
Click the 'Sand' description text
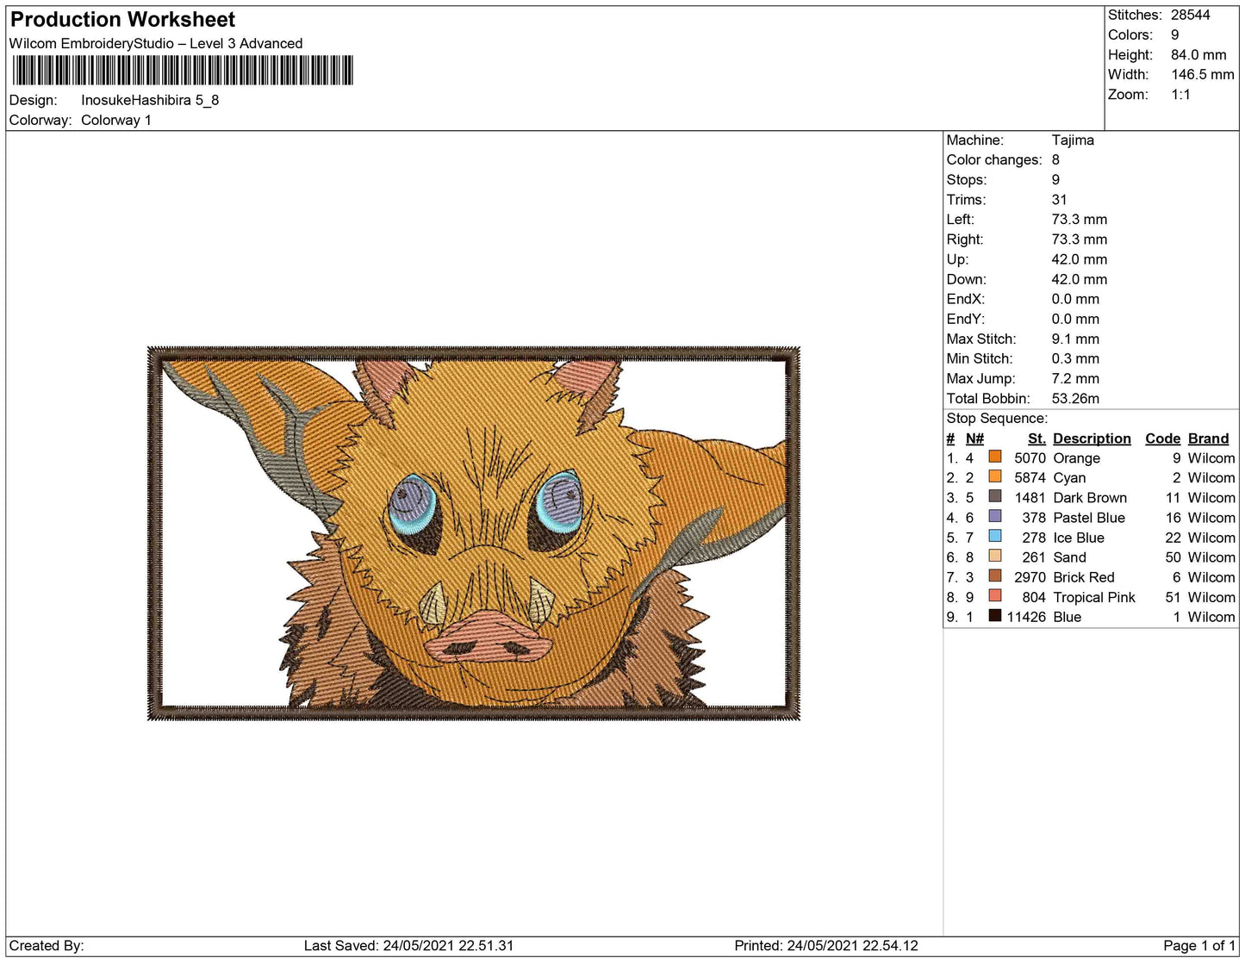pyautogui.click(x=1069, y=557)
